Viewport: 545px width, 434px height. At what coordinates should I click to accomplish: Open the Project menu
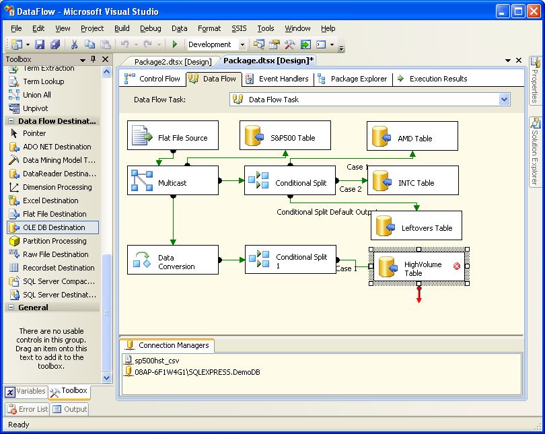click(92, 28)
